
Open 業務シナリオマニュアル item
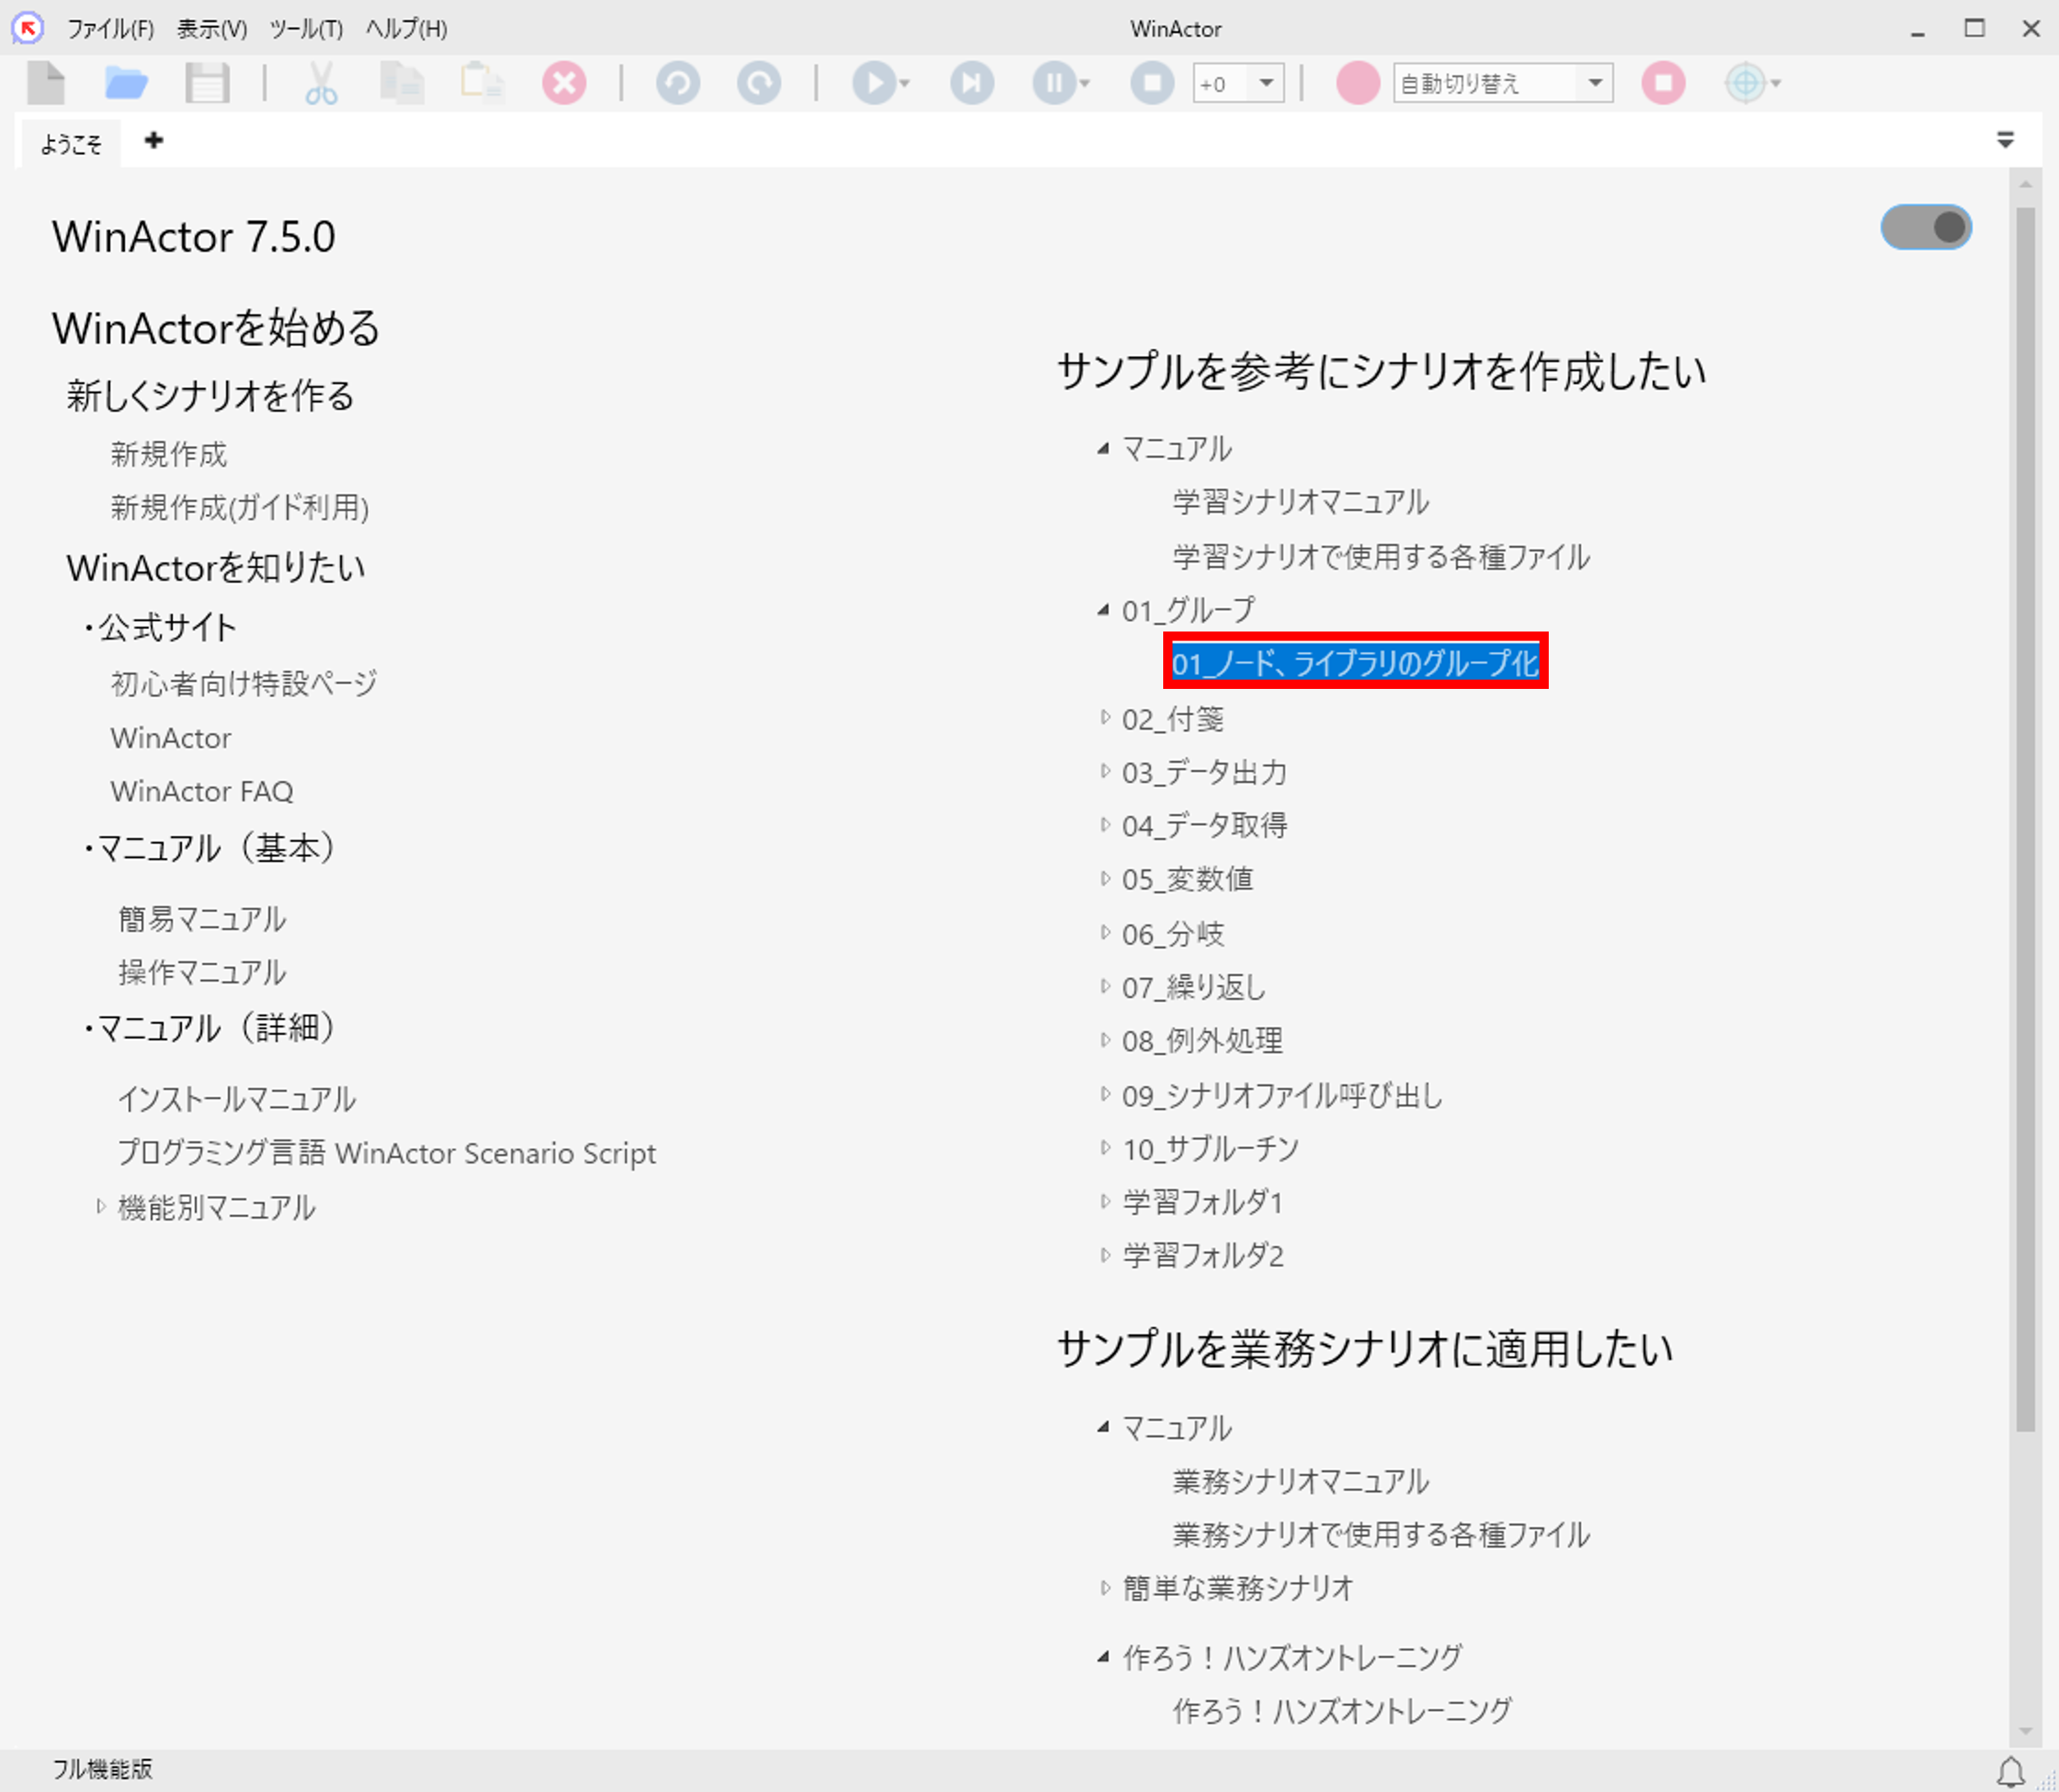tap(1301, 1481)
